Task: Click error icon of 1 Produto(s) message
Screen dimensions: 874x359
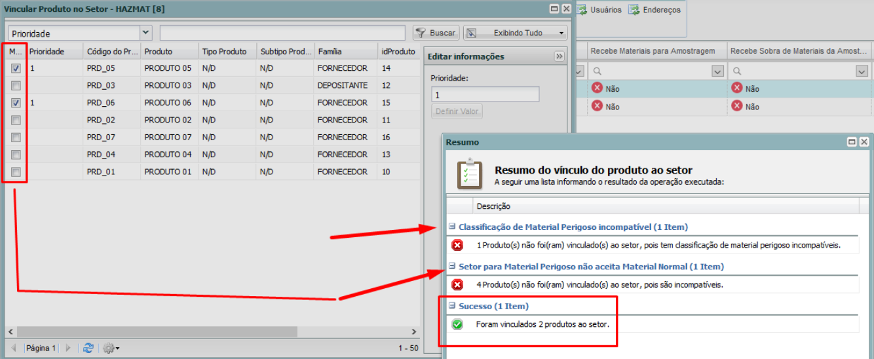Action: coord(457,245)
